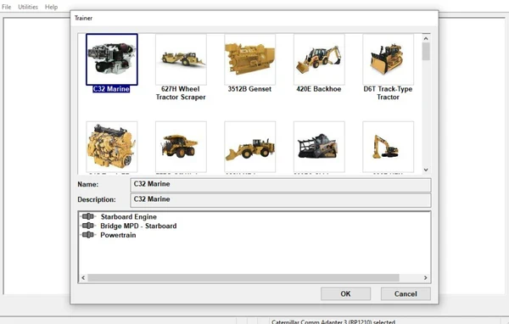
Task: Open the Utilities menu
Action: pos(28,7)
